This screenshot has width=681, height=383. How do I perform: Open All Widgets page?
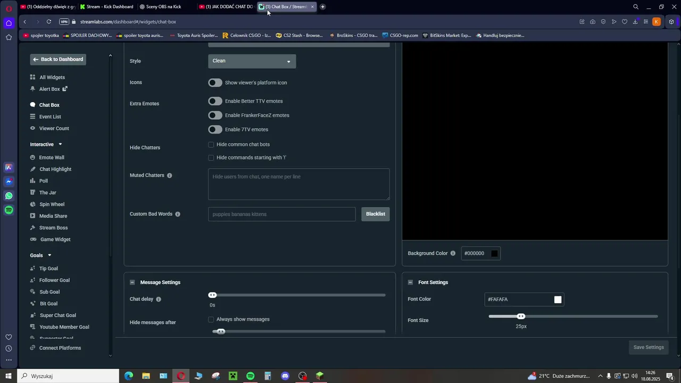tap(52, 77)
